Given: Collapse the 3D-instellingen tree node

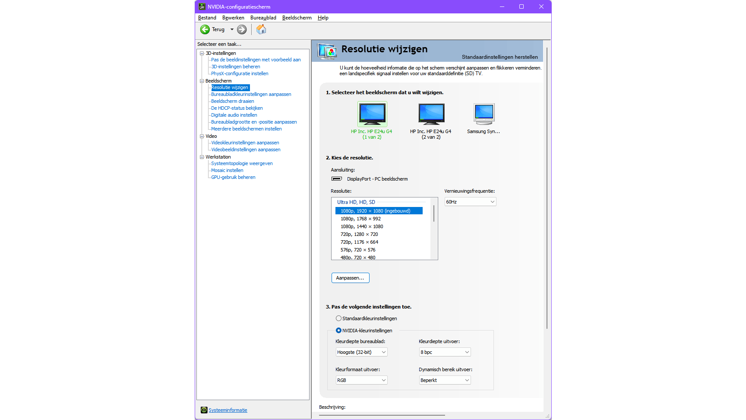Looking at the screenshot, I should [202, 53].
